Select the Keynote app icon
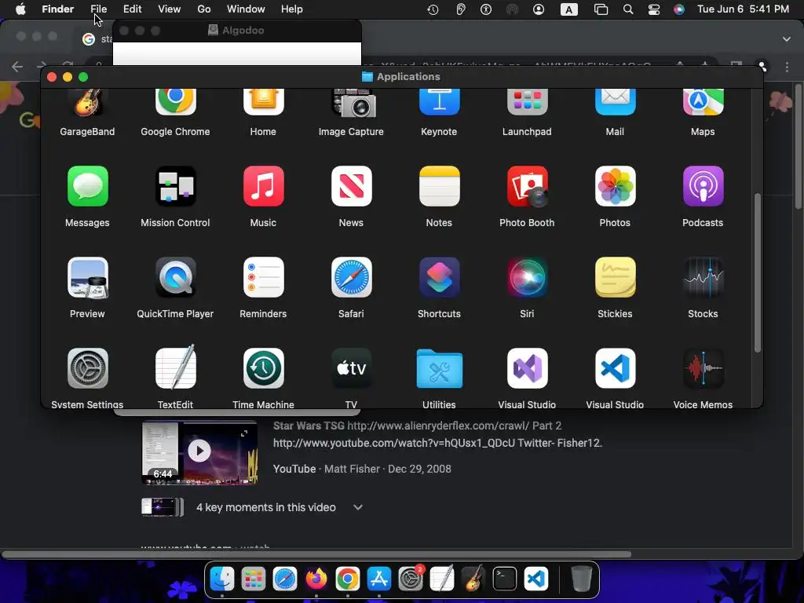 click(x=440, y=103)
